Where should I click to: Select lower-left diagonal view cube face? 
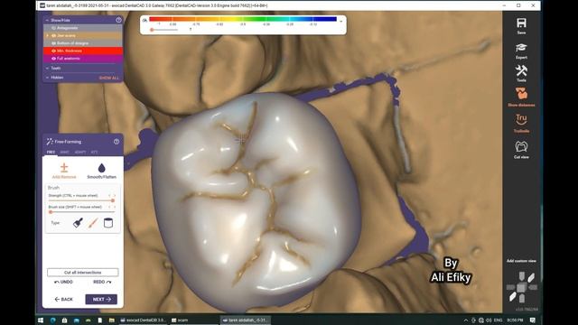click(512, 297)
